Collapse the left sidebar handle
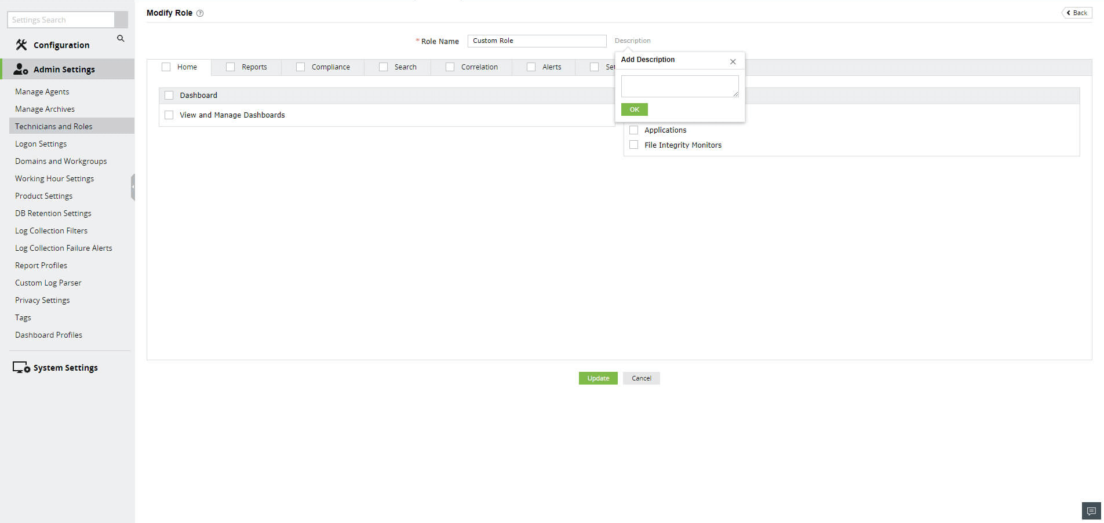 coord(133,187)
